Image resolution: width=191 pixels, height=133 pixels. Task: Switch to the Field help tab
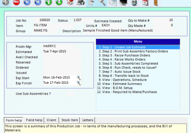[34, 120]
